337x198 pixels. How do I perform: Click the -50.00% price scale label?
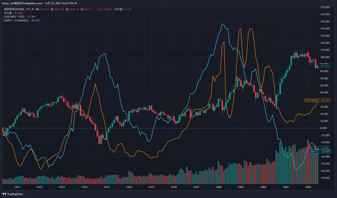point(325,164)
